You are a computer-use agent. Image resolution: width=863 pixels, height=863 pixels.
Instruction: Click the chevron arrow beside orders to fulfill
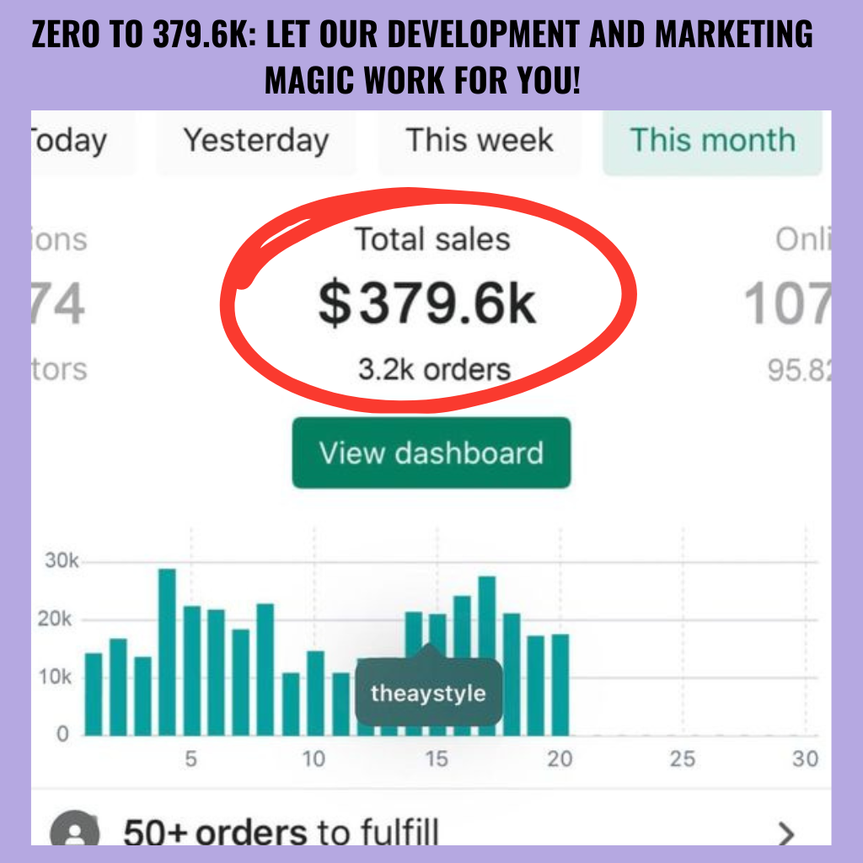(785, 834)
